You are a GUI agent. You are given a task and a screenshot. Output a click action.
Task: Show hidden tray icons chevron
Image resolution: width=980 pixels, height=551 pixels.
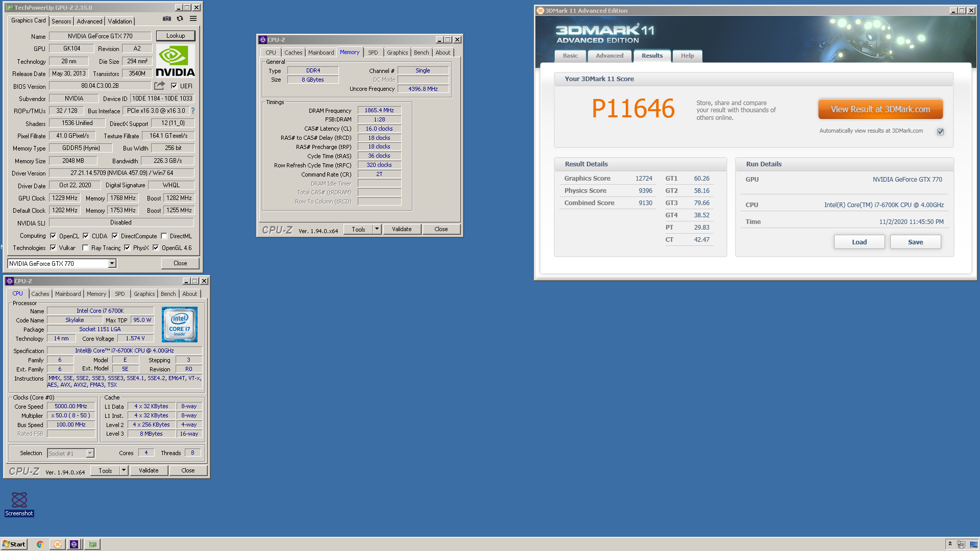tap(950, 544)
